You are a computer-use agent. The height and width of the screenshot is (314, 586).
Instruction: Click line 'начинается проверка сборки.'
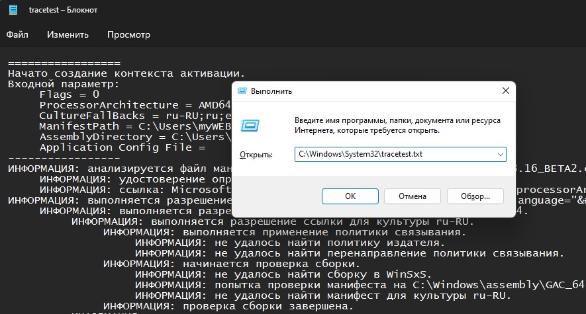click(x=232, y=264)
